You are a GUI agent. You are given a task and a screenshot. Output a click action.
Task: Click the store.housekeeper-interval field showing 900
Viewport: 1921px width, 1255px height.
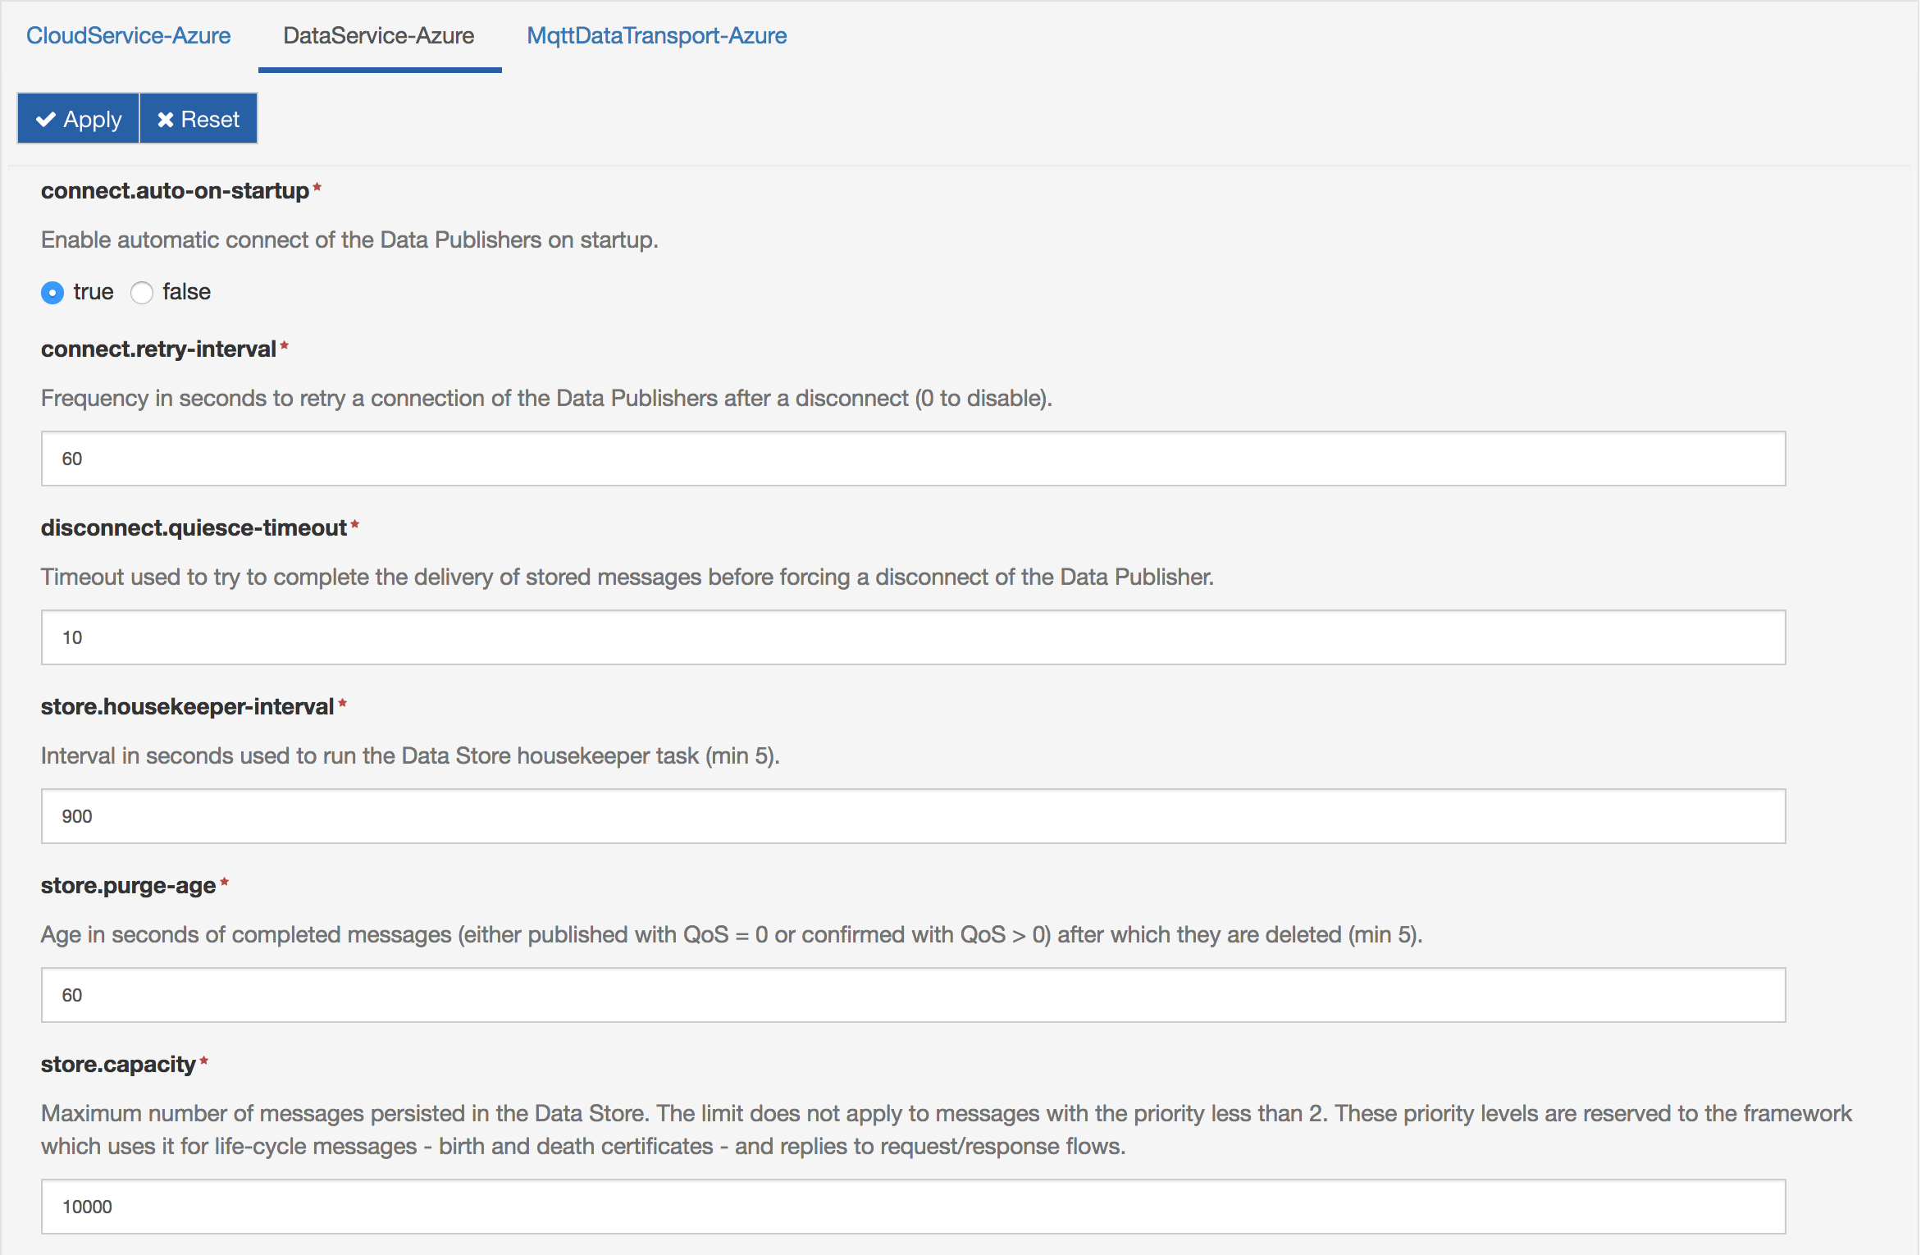pos(913,816)
